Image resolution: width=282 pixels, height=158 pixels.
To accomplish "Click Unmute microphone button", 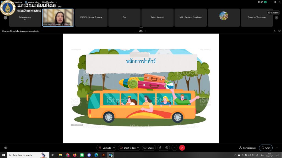I will (105, 148).
